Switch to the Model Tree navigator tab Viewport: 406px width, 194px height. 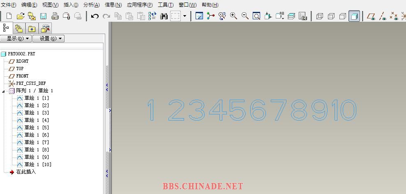tap(6, 28)
